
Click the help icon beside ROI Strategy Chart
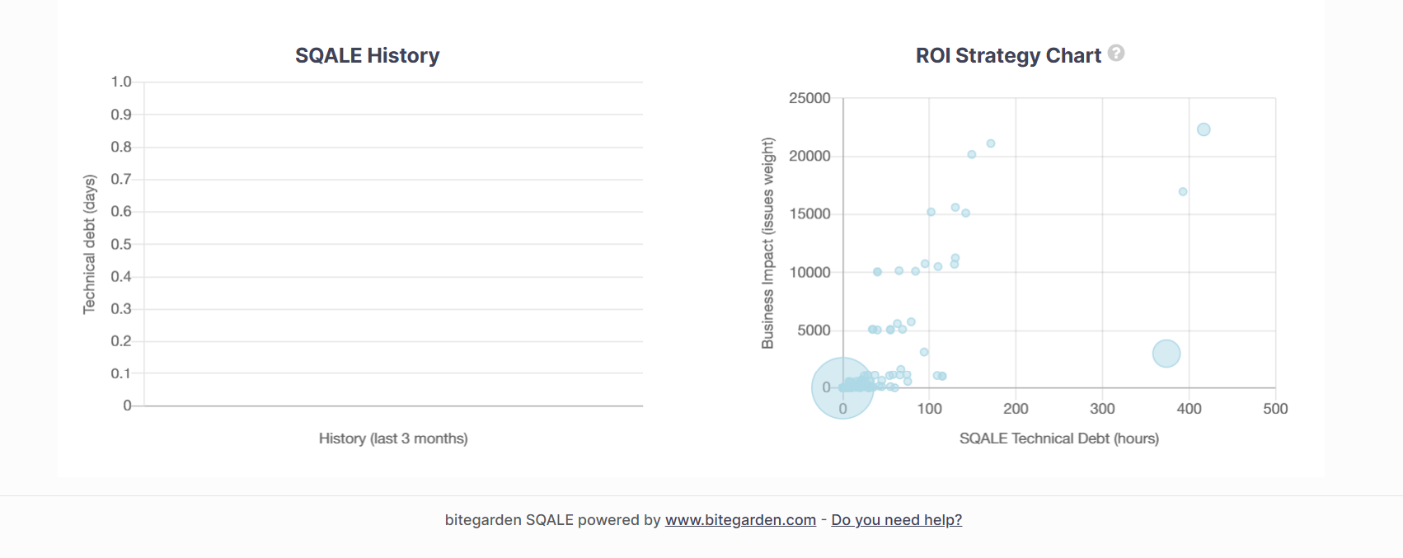click(x=1116, y=54)
